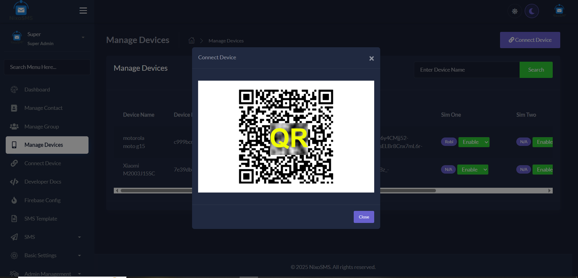Click the Close button in dialog
Screen dimensions: 578x278
click(364, 217)
